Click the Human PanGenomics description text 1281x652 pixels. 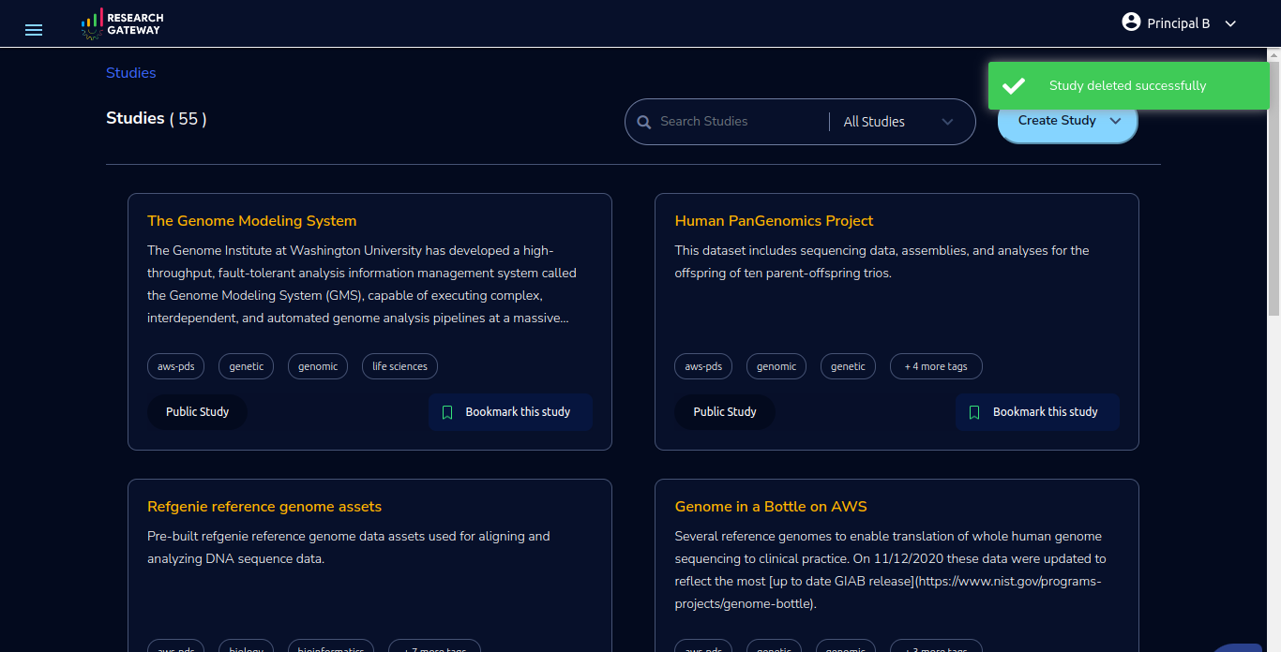[882, 262]
